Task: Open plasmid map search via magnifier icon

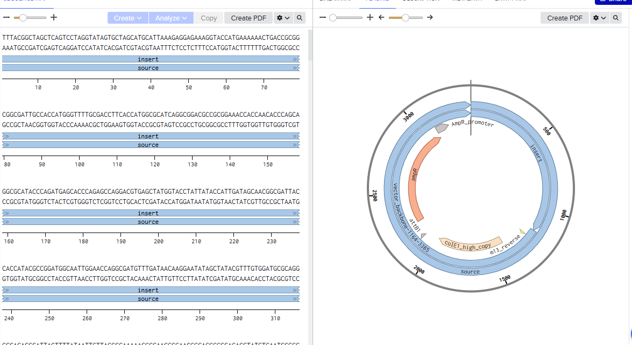Action: (x=616, y=18)
